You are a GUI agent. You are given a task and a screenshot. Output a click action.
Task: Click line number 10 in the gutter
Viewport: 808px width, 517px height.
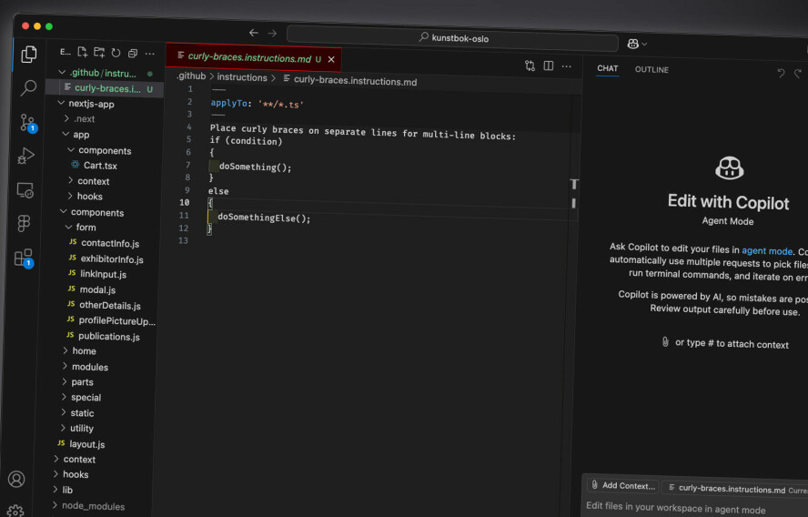coord(185,202)
